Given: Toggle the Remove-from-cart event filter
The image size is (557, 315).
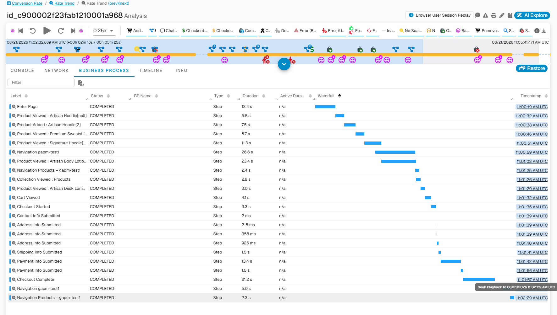Looking at the screenshot, I should 487,31.
